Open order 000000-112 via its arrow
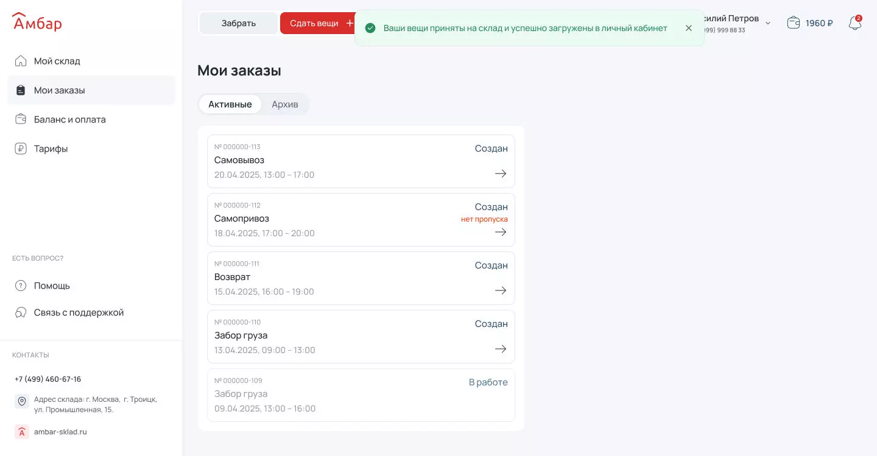 click(501, 232)
